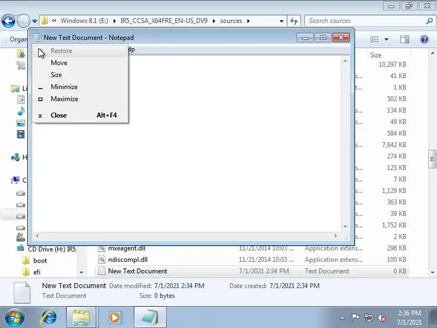Click navigation pane scroll down arrow
Image resolution: width=437 pixels, height=328 pixels.
[81, 272]
